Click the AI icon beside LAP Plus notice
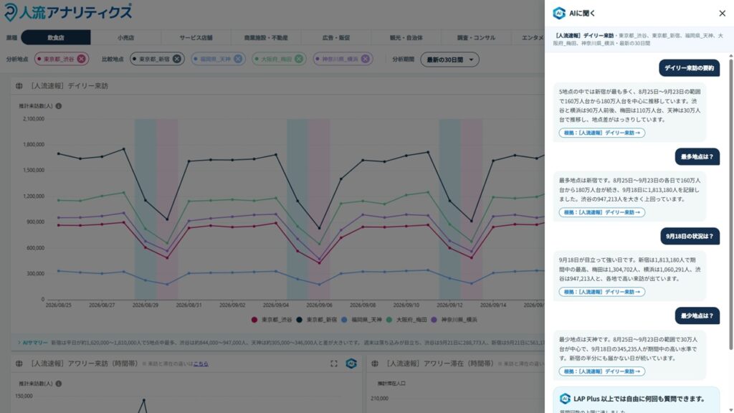 565,399
